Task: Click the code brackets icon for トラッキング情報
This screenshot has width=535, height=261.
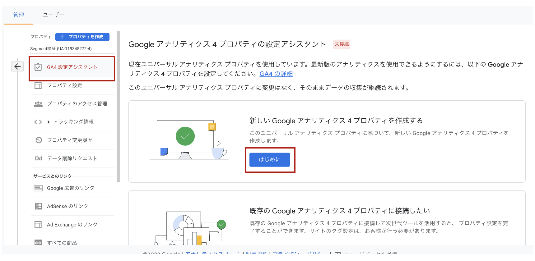Action: pos(38,122)
